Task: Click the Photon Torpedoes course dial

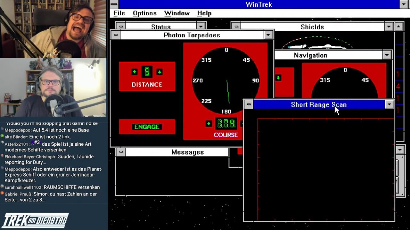Action: pos(226,80)
